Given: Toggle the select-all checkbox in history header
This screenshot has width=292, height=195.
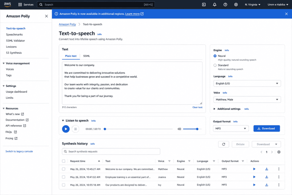Looking at the screenshot, I should 64,161.
